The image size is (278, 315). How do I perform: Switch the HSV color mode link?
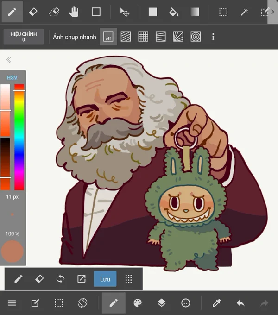point(12,77)
